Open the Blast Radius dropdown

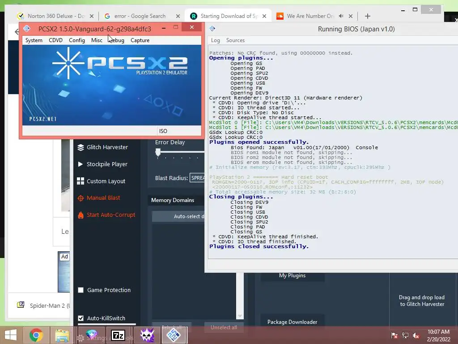tap(197, 178)
